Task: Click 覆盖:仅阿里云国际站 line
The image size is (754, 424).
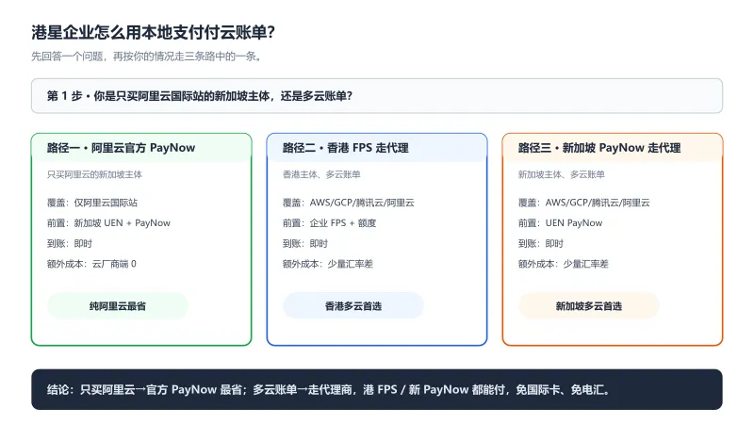Action: pyautogui.click(x=92, y=203)
